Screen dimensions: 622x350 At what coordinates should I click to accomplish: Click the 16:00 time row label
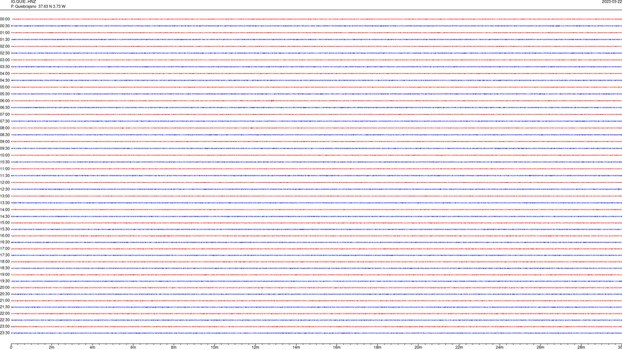point(5,236)
